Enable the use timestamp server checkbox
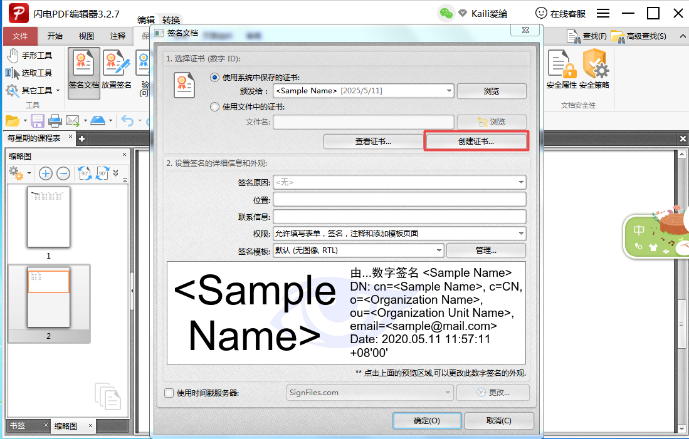689x439 pixels. pyautogui.click(x=169, y=393)
